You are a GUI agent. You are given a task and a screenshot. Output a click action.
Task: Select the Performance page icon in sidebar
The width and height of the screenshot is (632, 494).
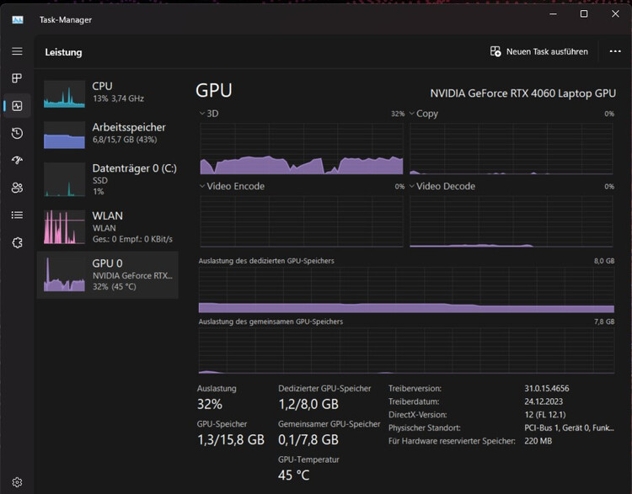point(17,106)
